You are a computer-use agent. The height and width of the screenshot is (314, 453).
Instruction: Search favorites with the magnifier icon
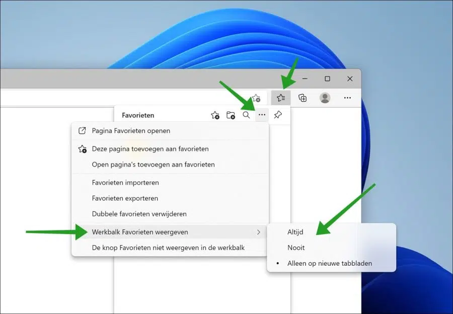246,115
